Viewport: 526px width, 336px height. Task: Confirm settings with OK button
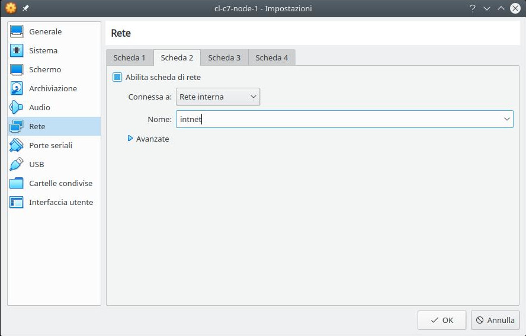pyautogui.click(x=441, y=320)
